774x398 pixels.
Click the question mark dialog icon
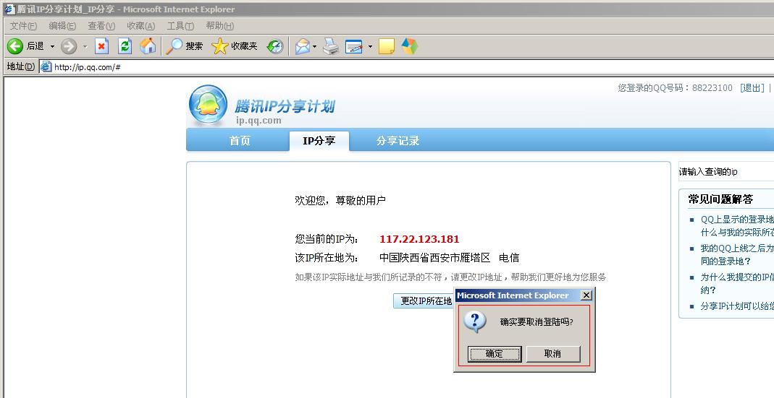tap(475, 321)
